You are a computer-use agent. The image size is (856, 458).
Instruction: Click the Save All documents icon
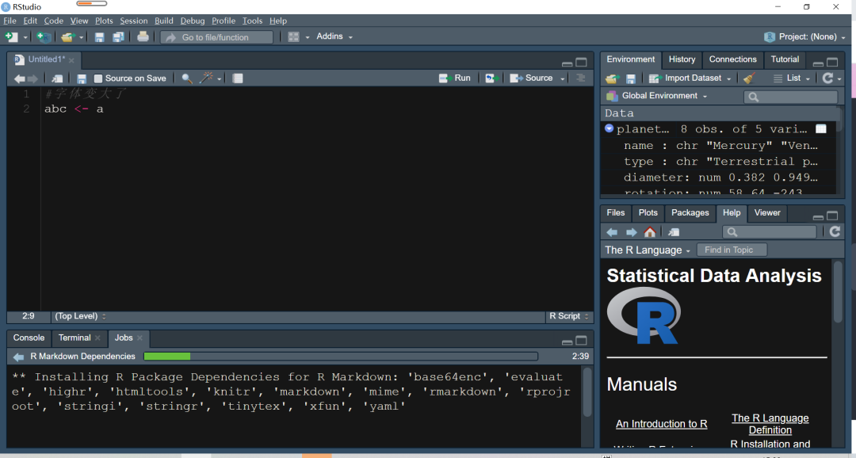118,37
